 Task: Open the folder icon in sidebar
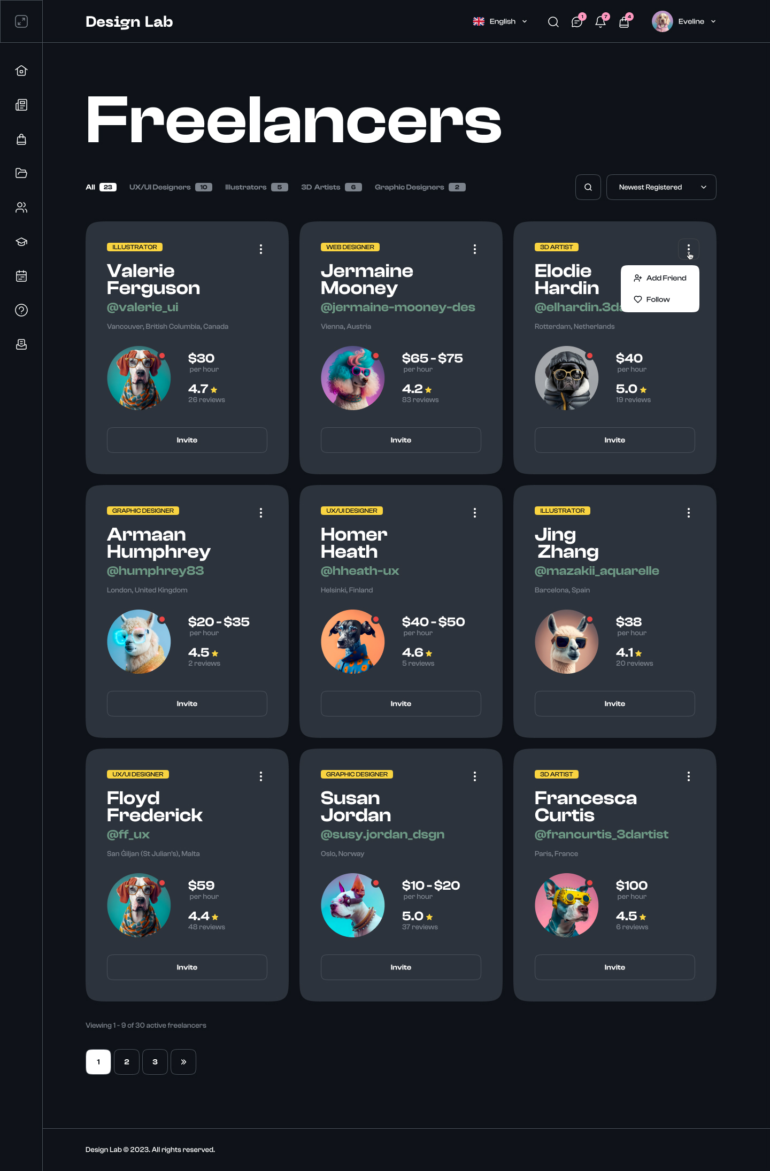tap(21, 173)
